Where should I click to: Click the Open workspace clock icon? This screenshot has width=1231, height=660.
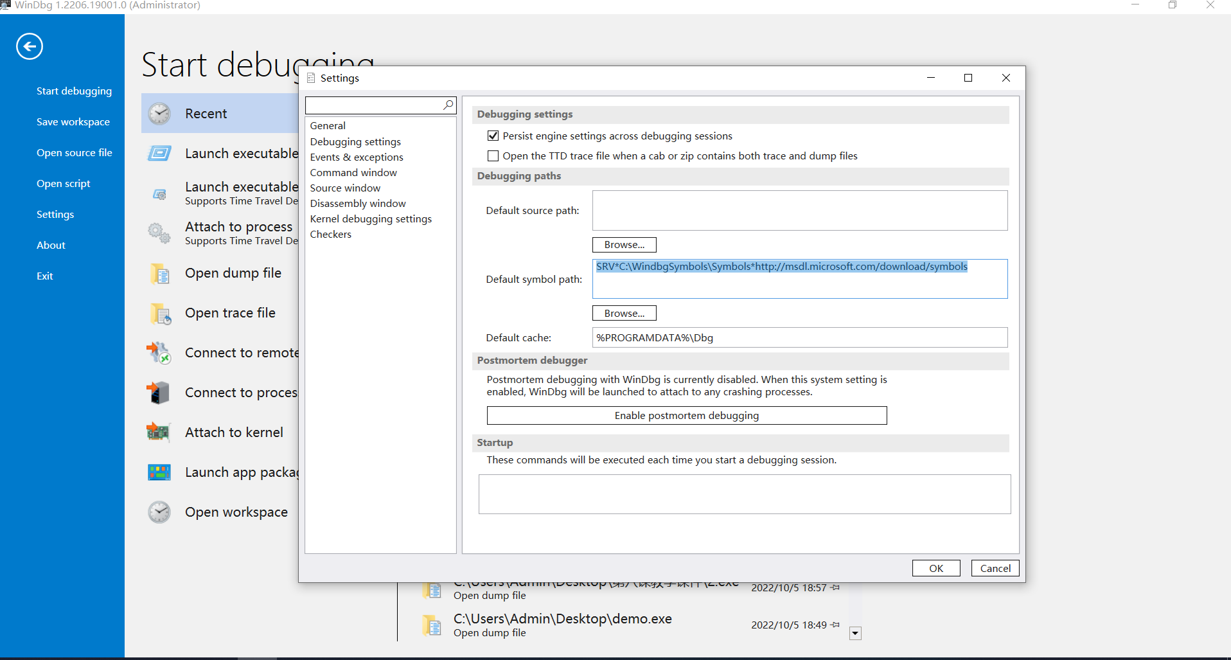159,512
